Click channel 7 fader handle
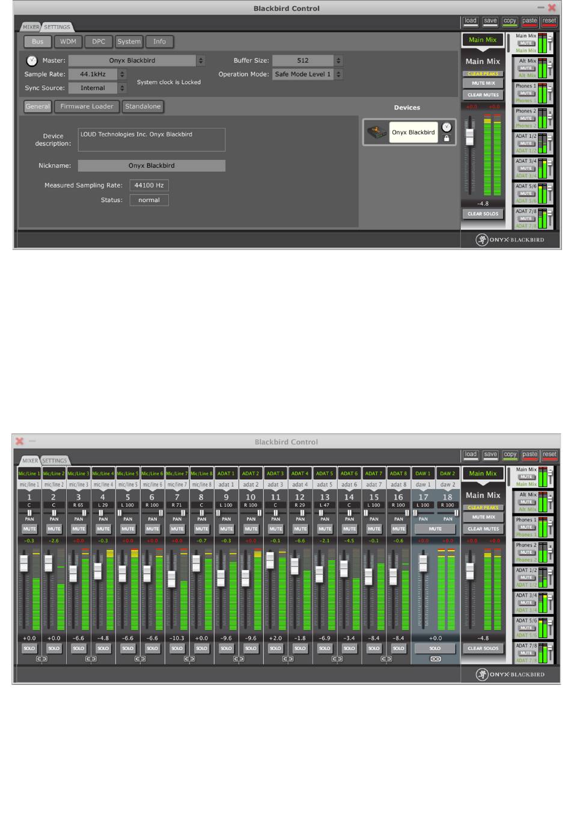The width and height of the screenshot is (571, 840). click(x=172, y=579)
